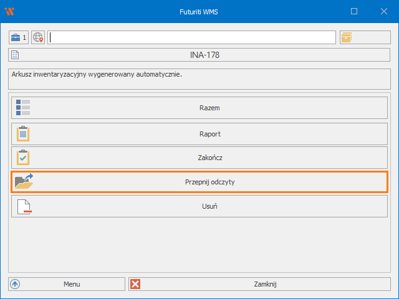Image resolution: width=399 pixels, height=299 pixels.
Task: Click the list icon on Razem row
Action: [x=23, y=108]
